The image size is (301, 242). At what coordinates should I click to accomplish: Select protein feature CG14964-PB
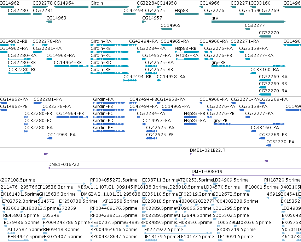pos(72,117)
